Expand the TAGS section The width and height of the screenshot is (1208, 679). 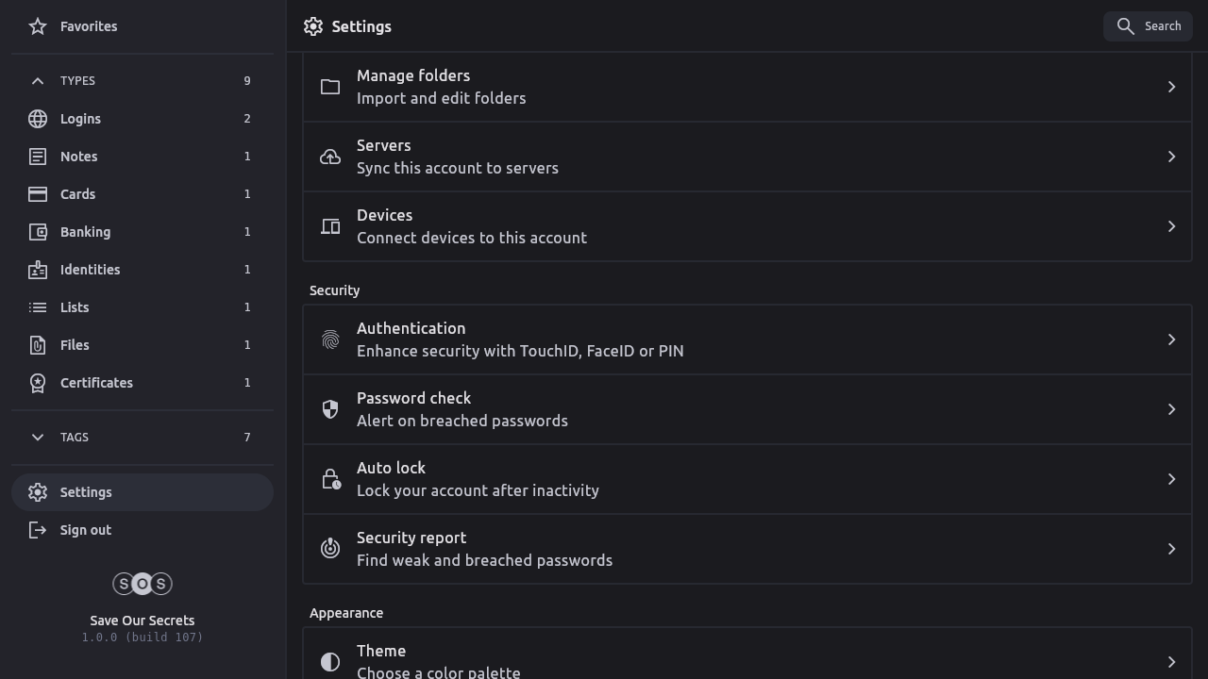tap(38, 438)
